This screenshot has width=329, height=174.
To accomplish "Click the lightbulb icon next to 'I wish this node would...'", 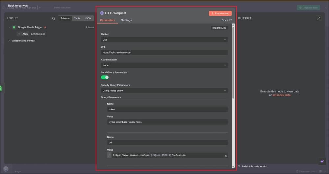I will tap(239, 166).
